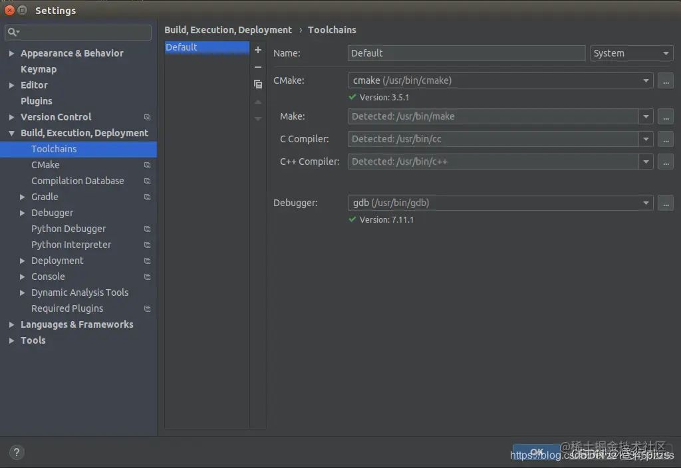The width and height of the screenshot is (681, 468).
Task: Click project-level icon next to Version Control
Action: click(x=147, y=118)
